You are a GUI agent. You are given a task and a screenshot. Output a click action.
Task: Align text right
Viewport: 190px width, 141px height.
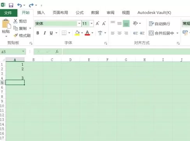pos(126,33)
